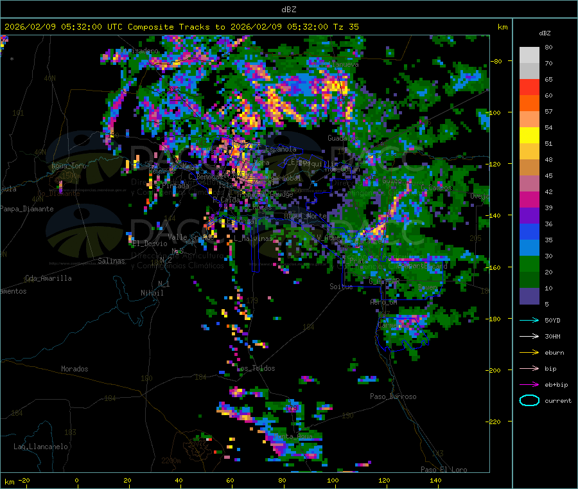Click the 54 dBZ yellow color swatch
The image size is (578, 489).
tap(529, 136)
